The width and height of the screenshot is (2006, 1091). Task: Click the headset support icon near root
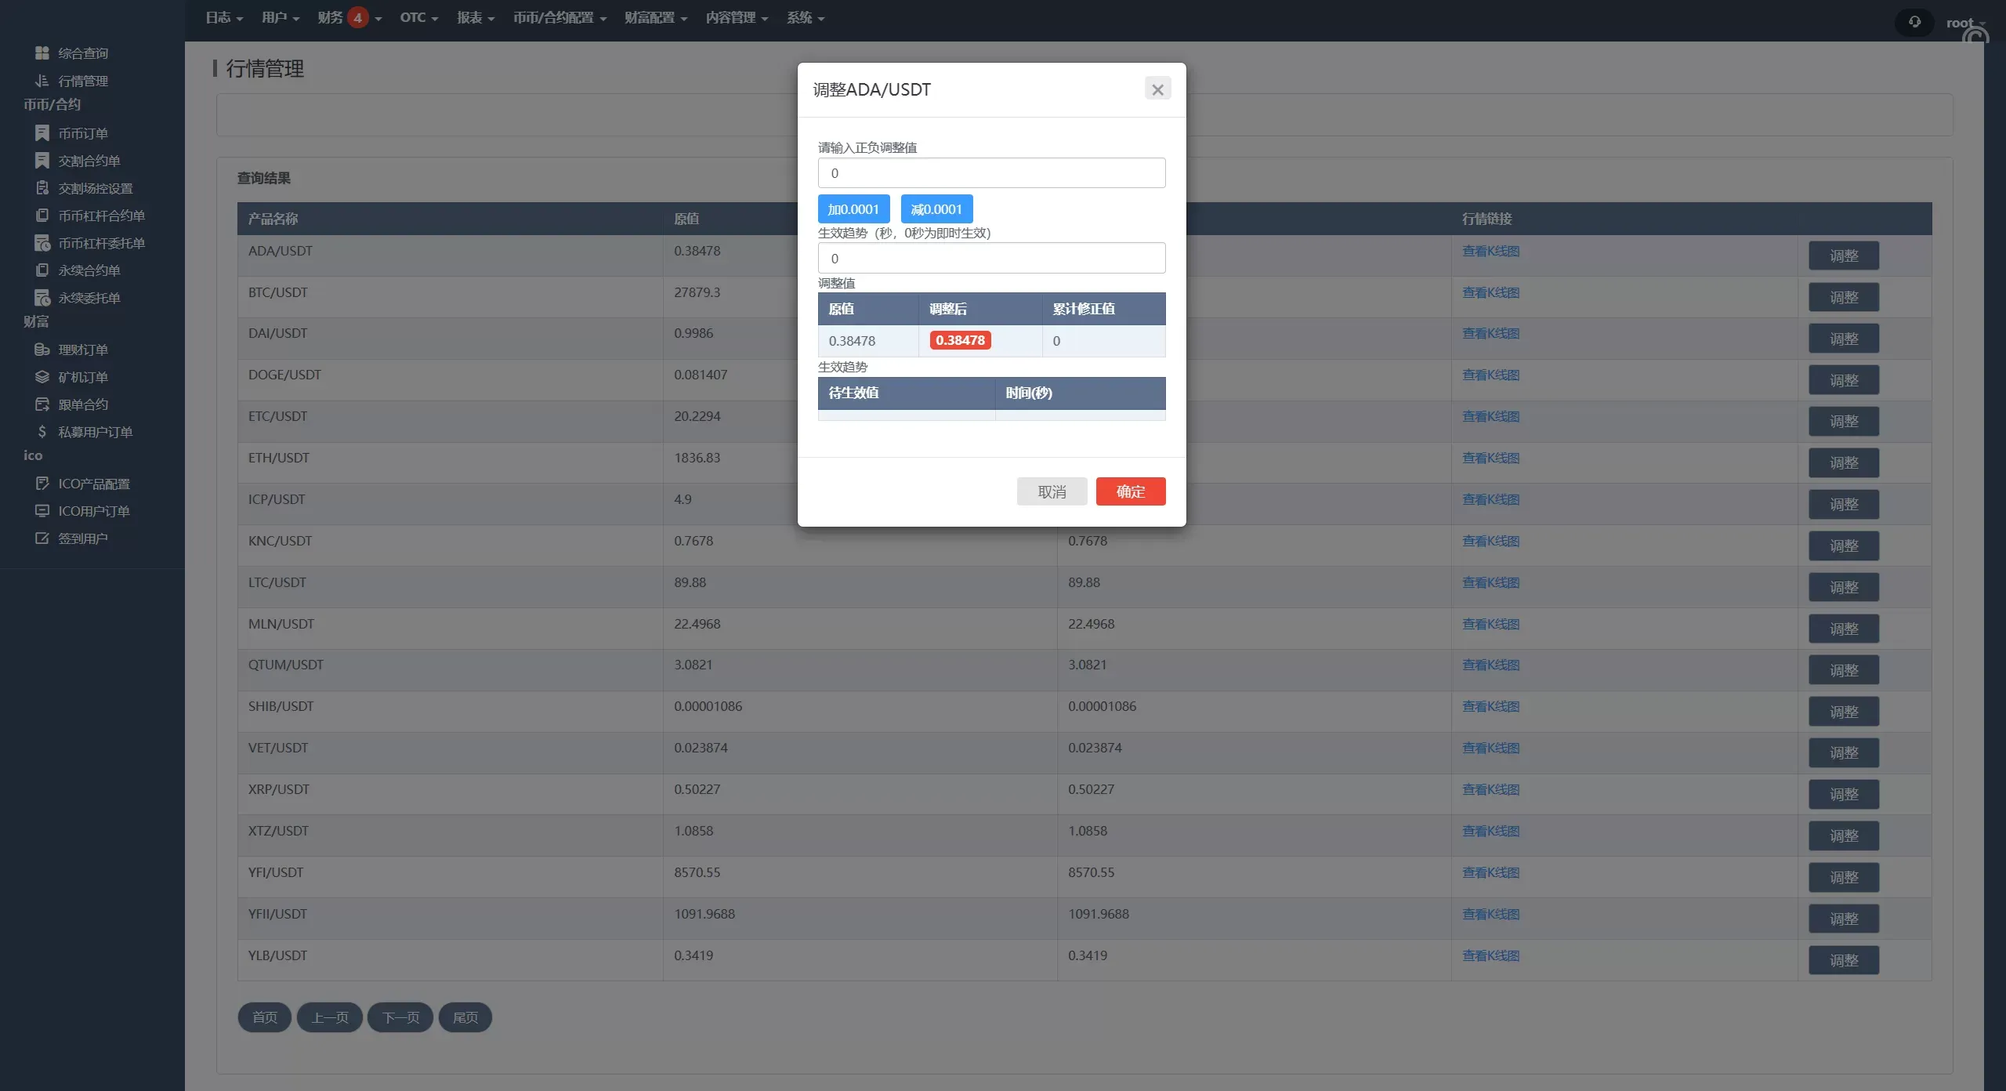(1914, 22)
